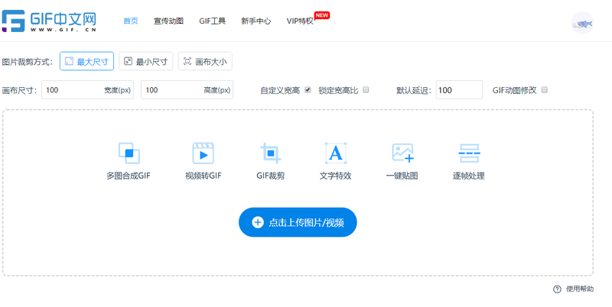
Task: Toggle the 自定义宽高 checkbox
Action: (x=308, y=90)
